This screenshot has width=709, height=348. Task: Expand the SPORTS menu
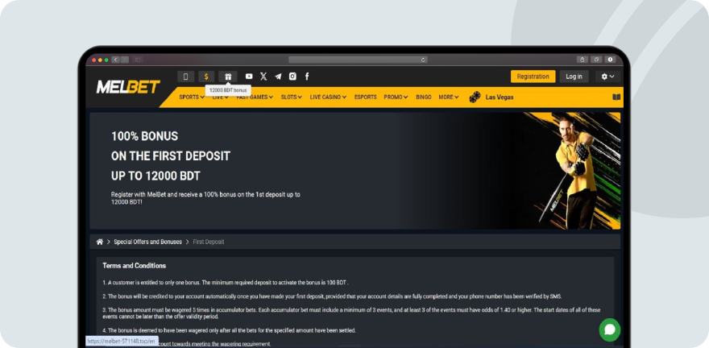(x=192, y=97)
